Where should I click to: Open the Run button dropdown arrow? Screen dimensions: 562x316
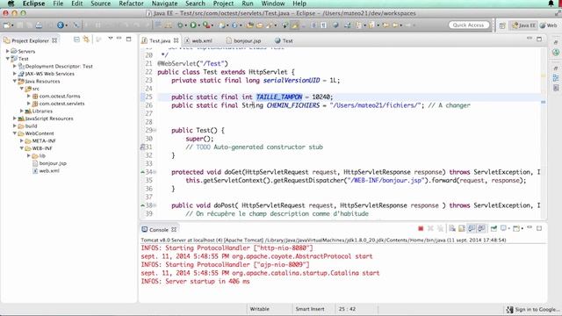(x=198, y=25)
